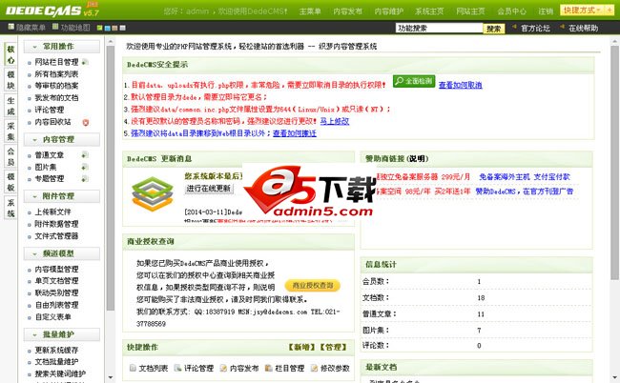The width and height of the screenshot is (620, 383).
Task: Switch to the 生成 side tab
Action: pyautogui.click(x=10, y=106)
